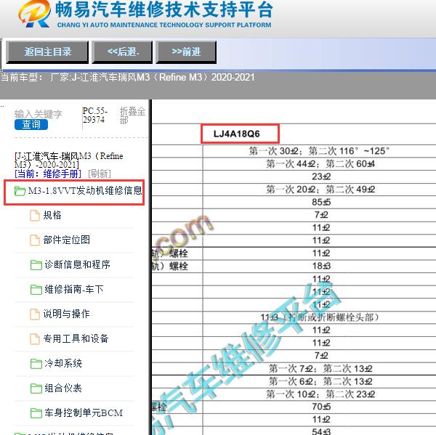Click the [当前：维修手册] link
Viewport: 436px width, 435px height.
point(48,174)
